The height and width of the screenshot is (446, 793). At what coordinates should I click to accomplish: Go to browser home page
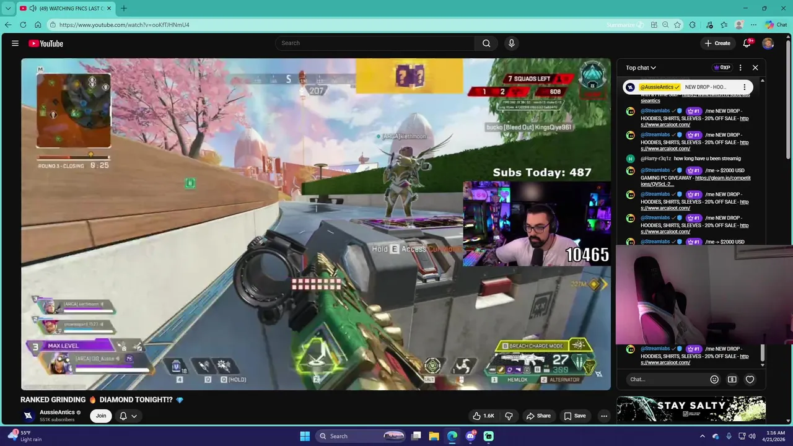38,25
